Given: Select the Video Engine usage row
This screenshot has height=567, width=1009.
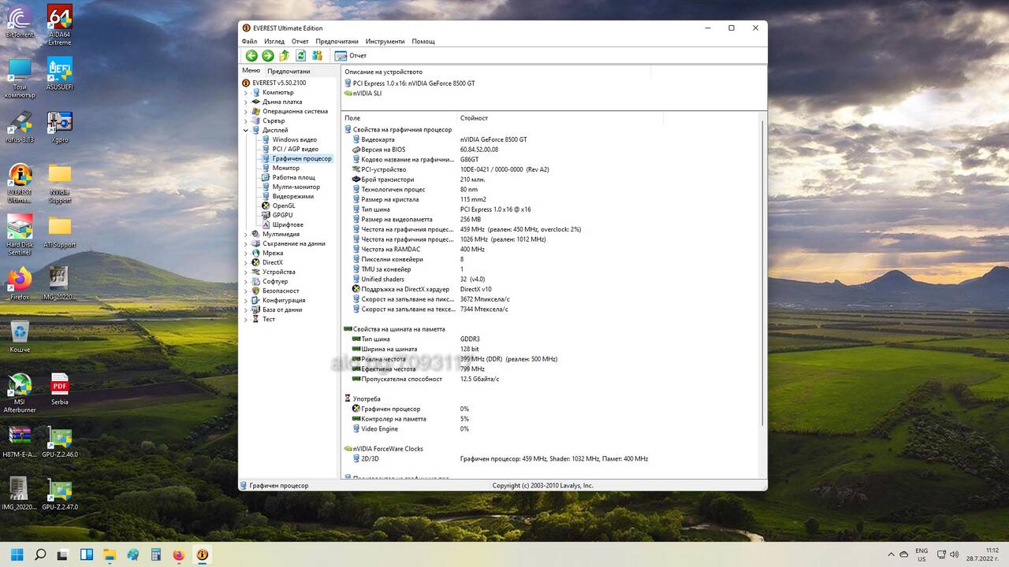Looking at the screenshot, I should [379, 428].
